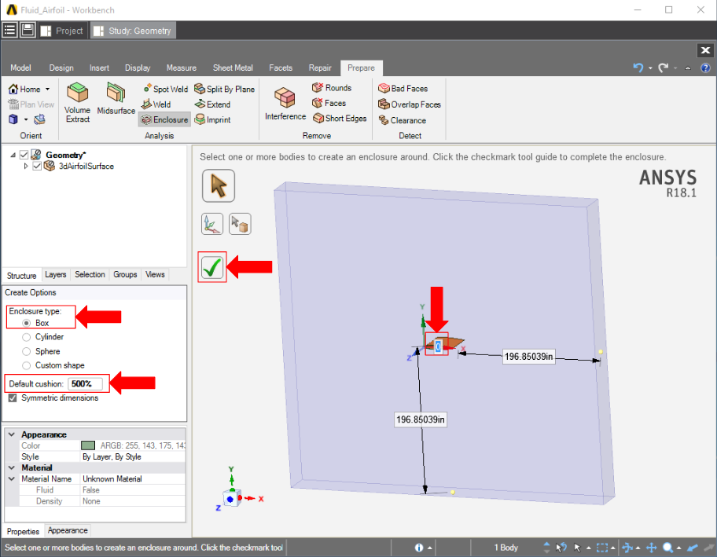This screenshot has width=717, height=557.
Task: Select the Enclosure tool
Action: click(164, 119)
